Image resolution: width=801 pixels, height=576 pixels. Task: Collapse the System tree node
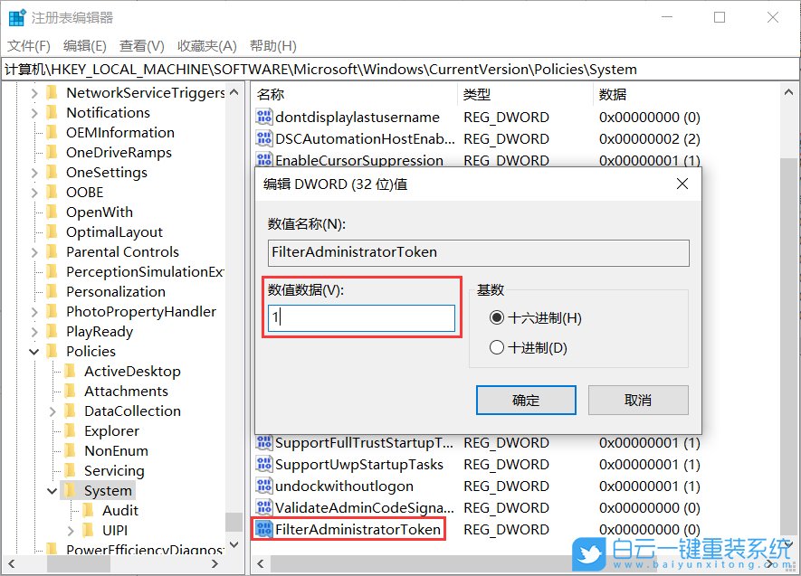click(x=52, y=490)
